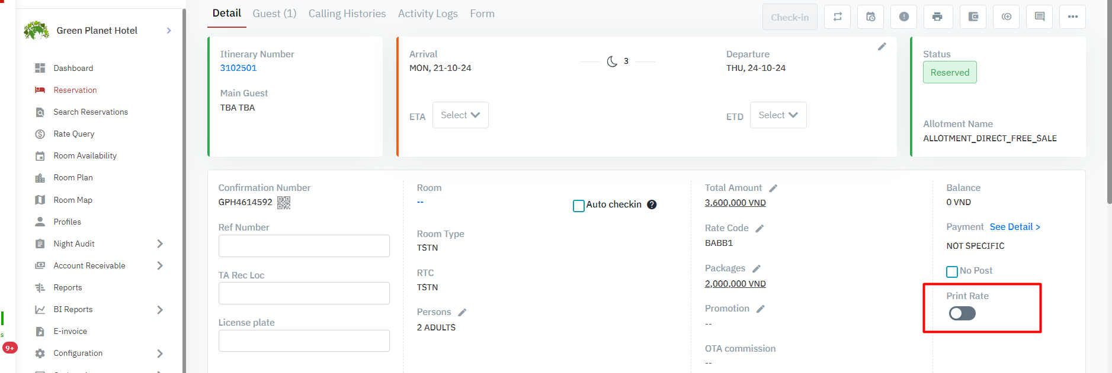1112x373 pixels.
Task: Switch to the Activity Logs tab
Action: coord(427,14)
